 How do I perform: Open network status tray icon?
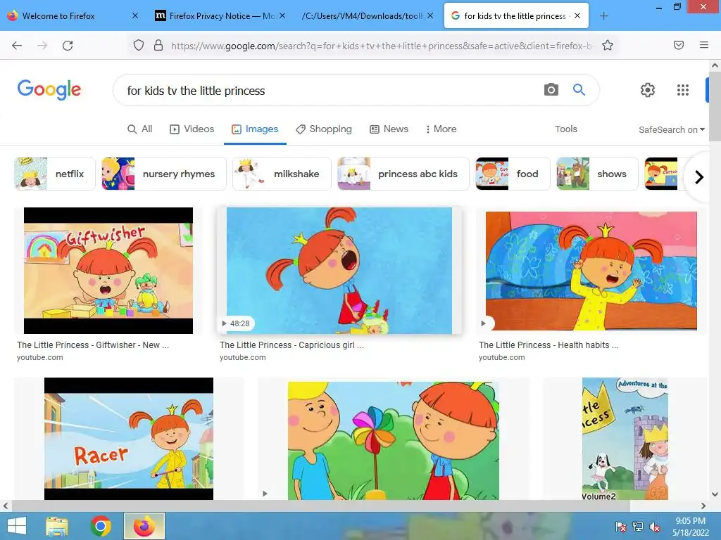(x=638, y=527)
